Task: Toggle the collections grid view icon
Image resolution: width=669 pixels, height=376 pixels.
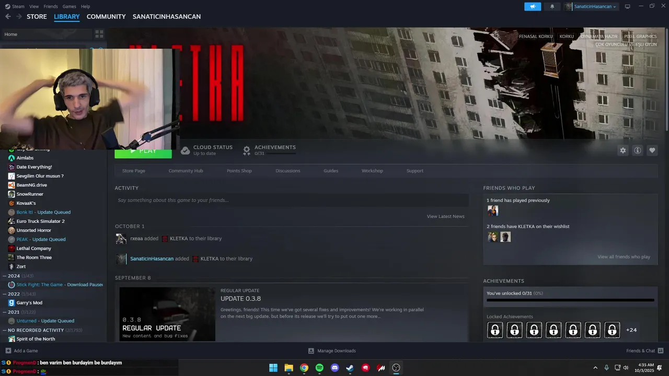Action: click(99, 34)
